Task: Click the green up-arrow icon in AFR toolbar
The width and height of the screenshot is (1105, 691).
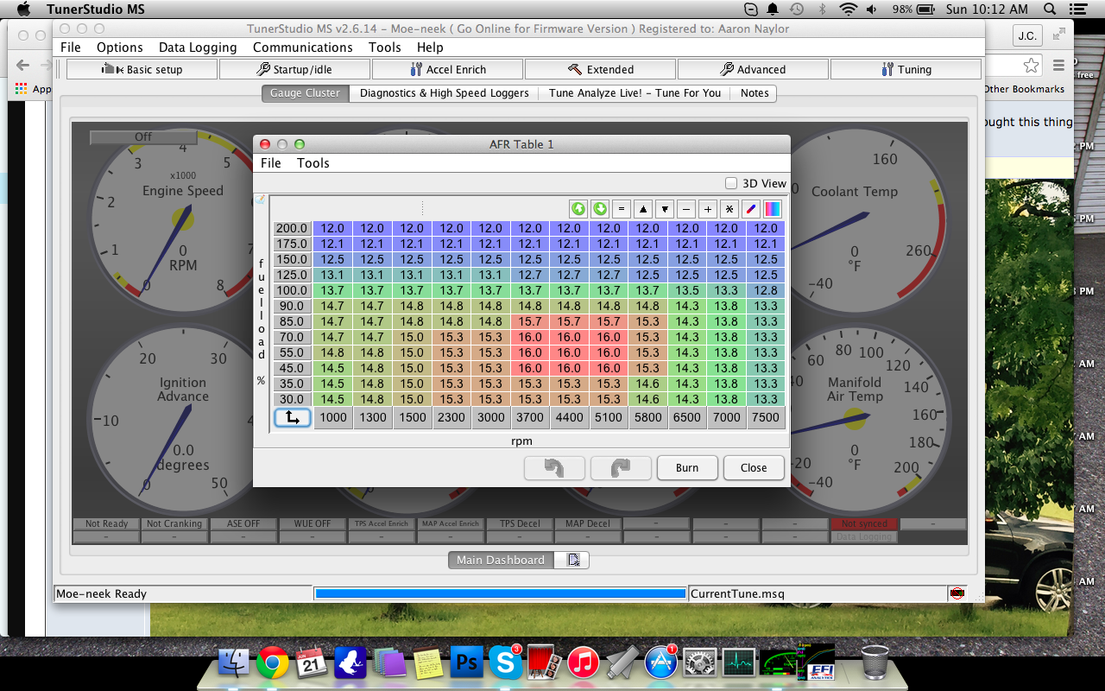Action: 578,209
